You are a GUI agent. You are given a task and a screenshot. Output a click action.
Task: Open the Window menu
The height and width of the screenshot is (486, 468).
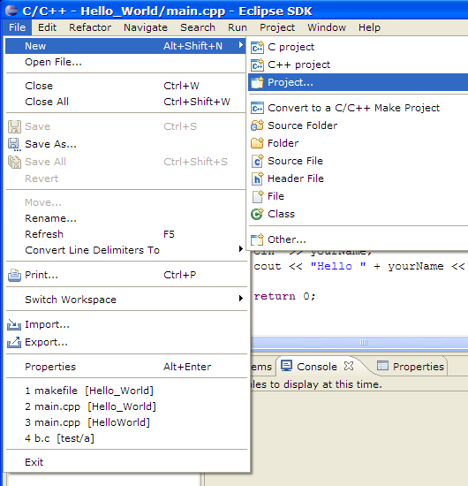(x=327, y=27)
